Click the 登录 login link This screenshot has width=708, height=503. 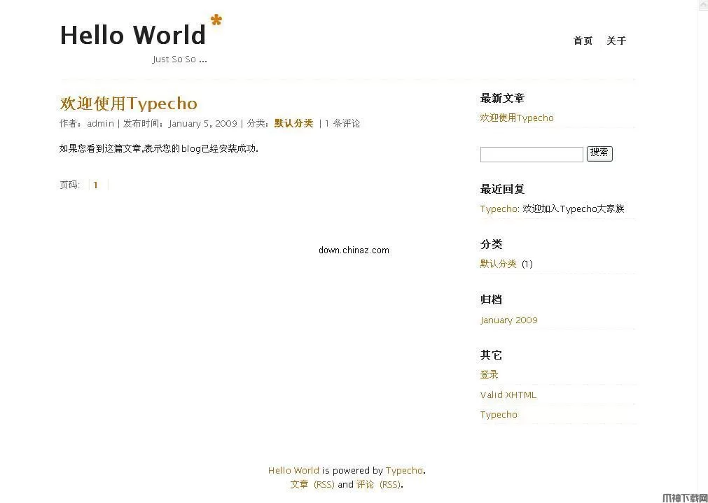(x=489, y=374)
